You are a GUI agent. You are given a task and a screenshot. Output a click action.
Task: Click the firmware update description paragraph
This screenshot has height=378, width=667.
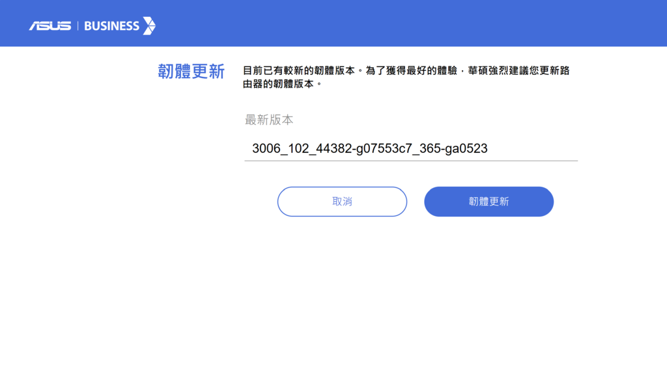[x=406, y=77]
